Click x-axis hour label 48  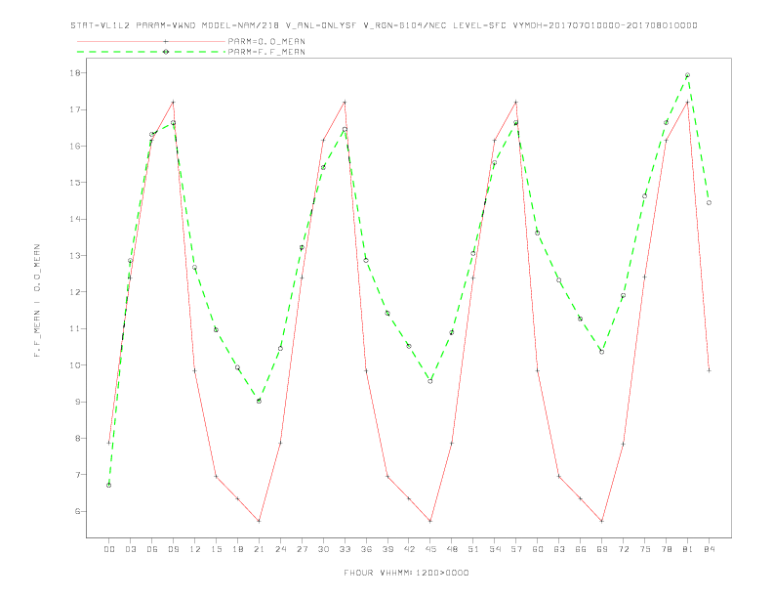point(452,549)
